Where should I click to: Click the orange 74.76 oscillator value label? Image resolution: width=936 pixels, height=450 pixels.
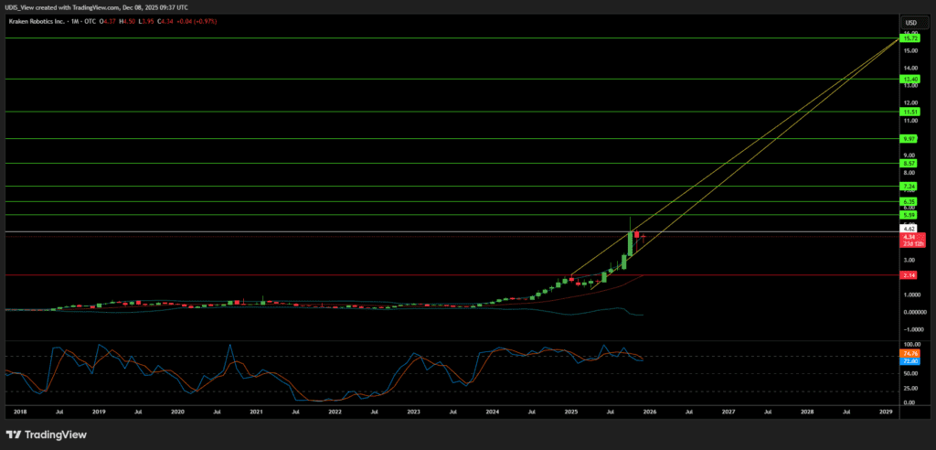pyautogui.click(x=909, y=353)
